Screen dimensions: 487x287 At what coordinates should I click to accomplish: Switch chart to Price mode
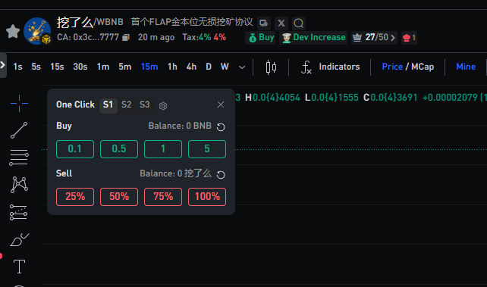click(x=392, y=67)
